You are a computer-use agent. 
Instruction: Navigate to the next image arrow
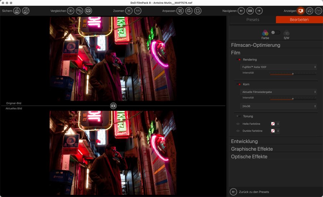coord(259,11)
